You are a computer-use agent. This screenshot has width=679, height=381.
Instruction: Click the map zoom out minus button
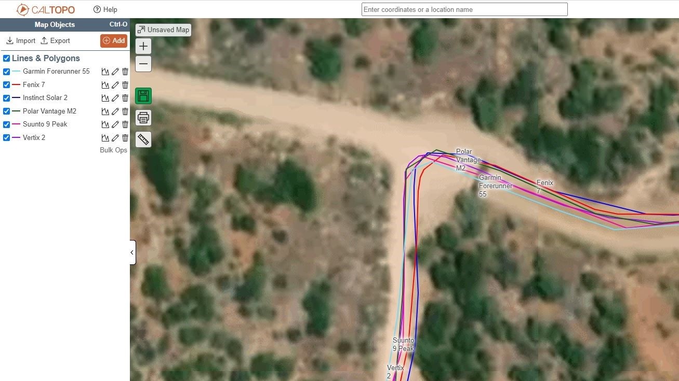(x=143, y=64)
